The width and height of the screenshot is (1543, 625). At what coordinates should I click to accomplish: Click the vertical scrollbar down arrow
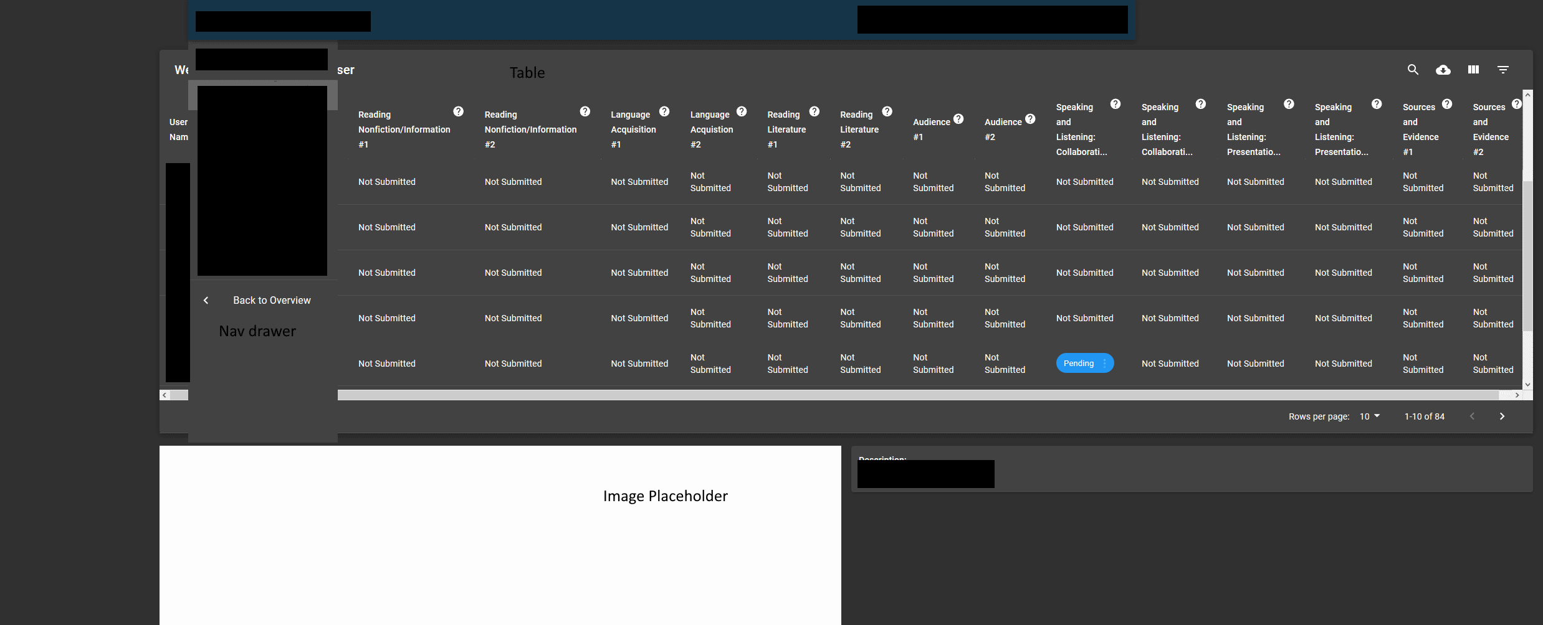1528,385
